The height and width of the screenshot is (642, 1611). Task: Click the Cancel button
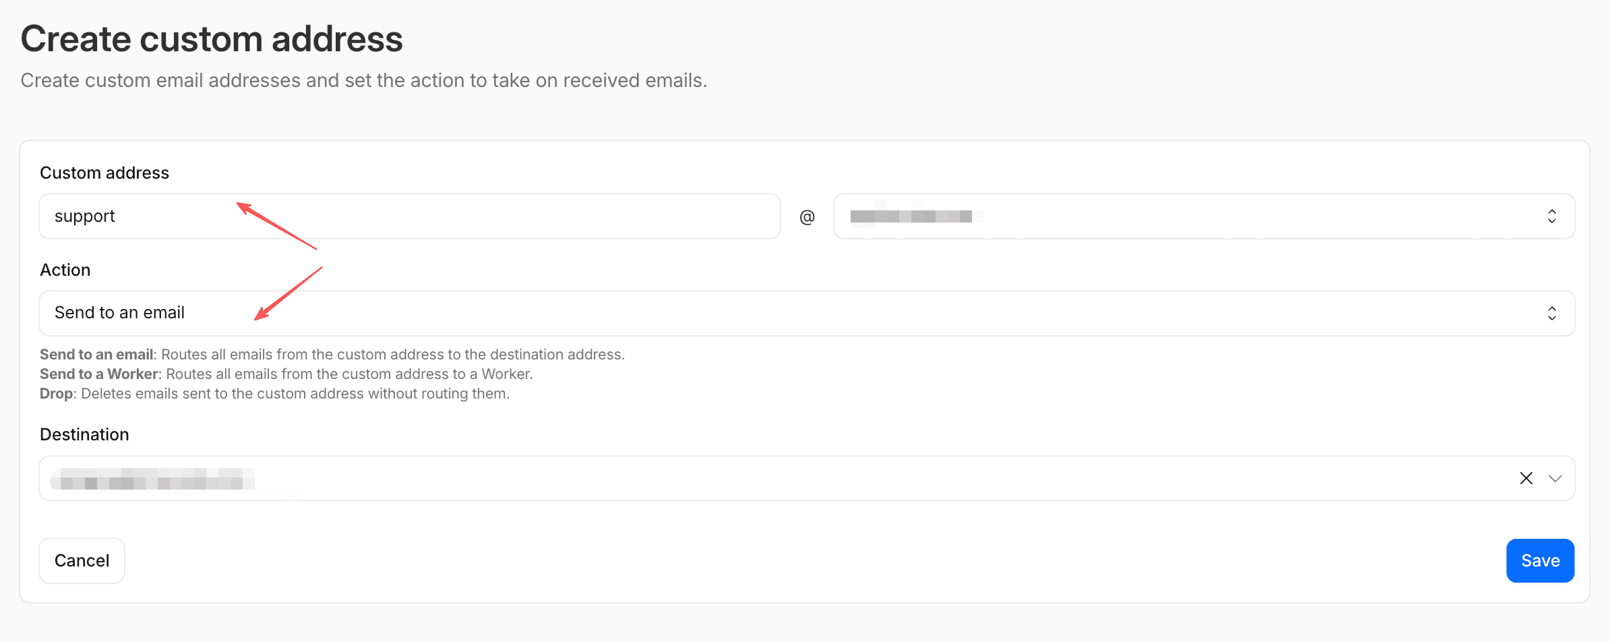(x=82, y=560)
